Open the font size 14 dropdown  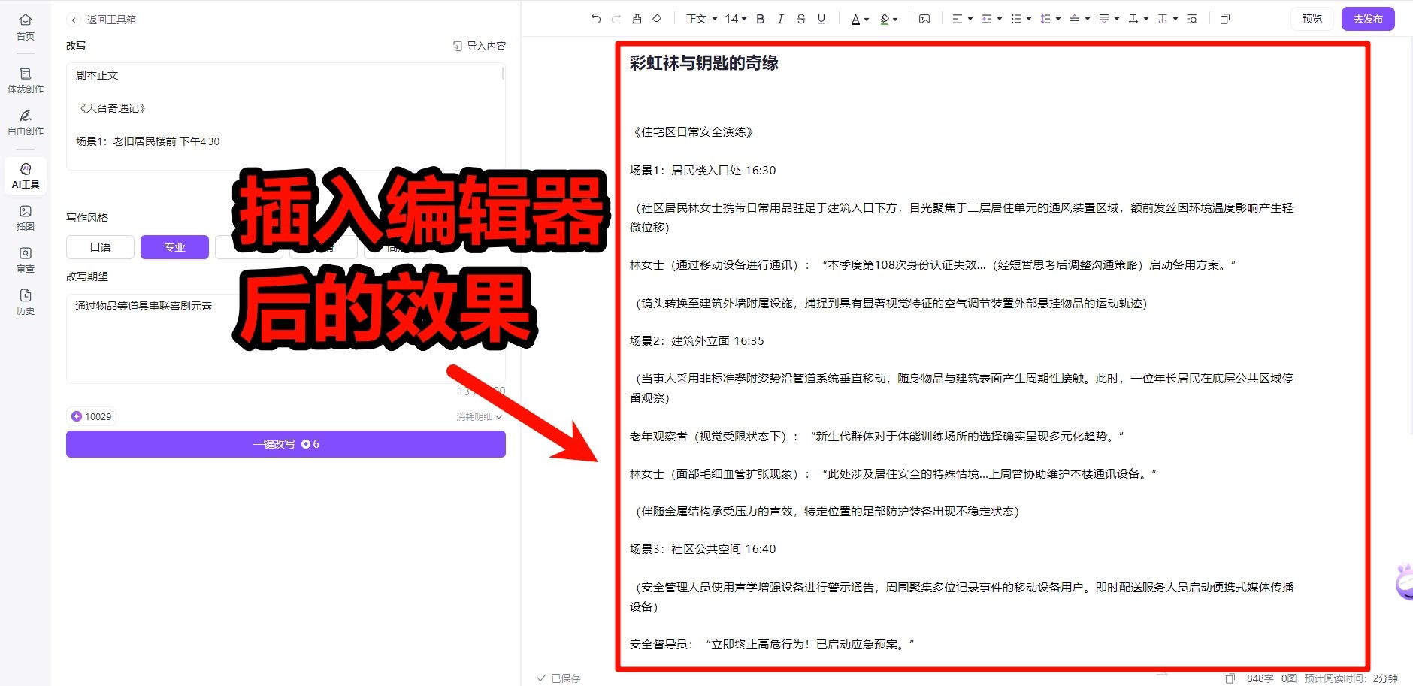point(733,19)
